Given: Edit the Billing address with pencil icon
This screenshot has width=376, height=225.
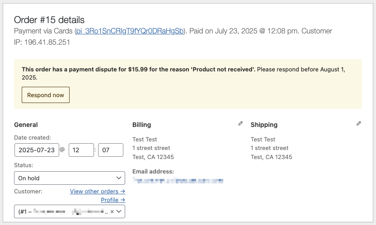Looking at the screenshot, I should (x=240, y=123).
